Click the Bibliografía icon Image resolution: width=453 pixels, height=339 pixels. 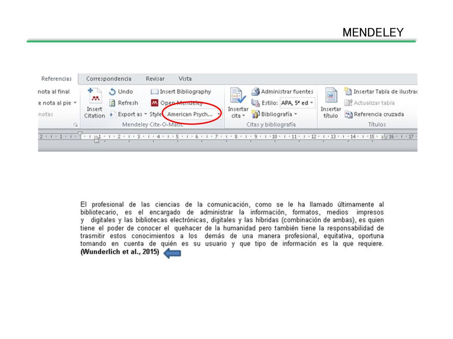[255, 114]
